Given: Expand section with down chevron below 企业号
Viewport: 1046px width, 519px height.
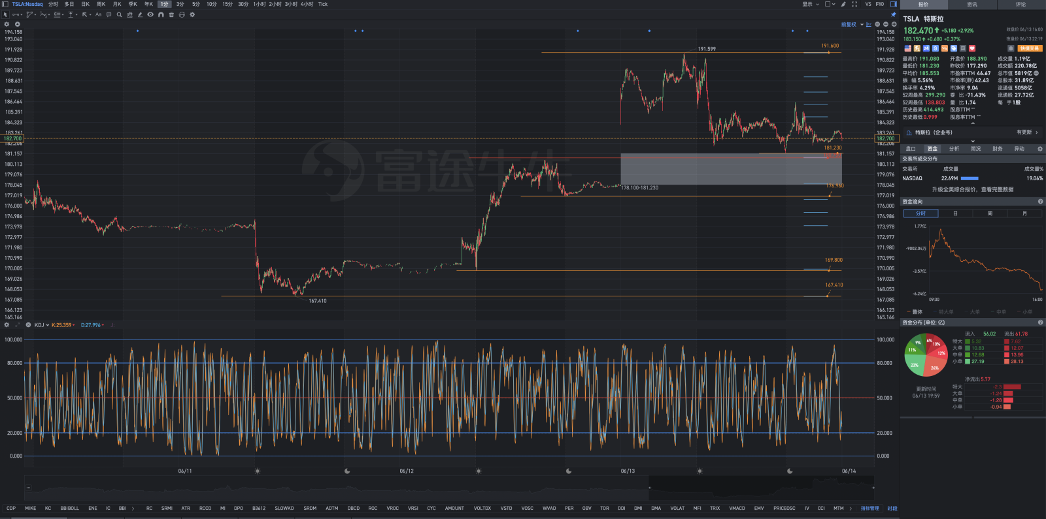Looking at the screenshot, I should (973, 141).
